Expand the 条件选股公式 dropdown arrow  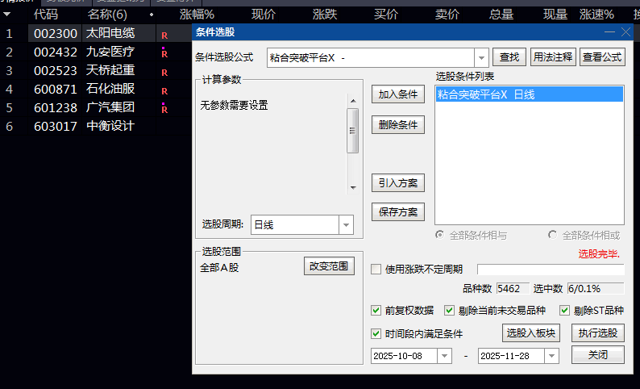(482, 57)
